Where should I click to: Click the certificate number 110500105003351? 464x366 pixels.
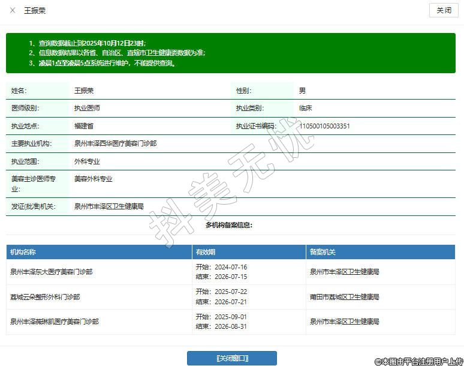point(324,126)
